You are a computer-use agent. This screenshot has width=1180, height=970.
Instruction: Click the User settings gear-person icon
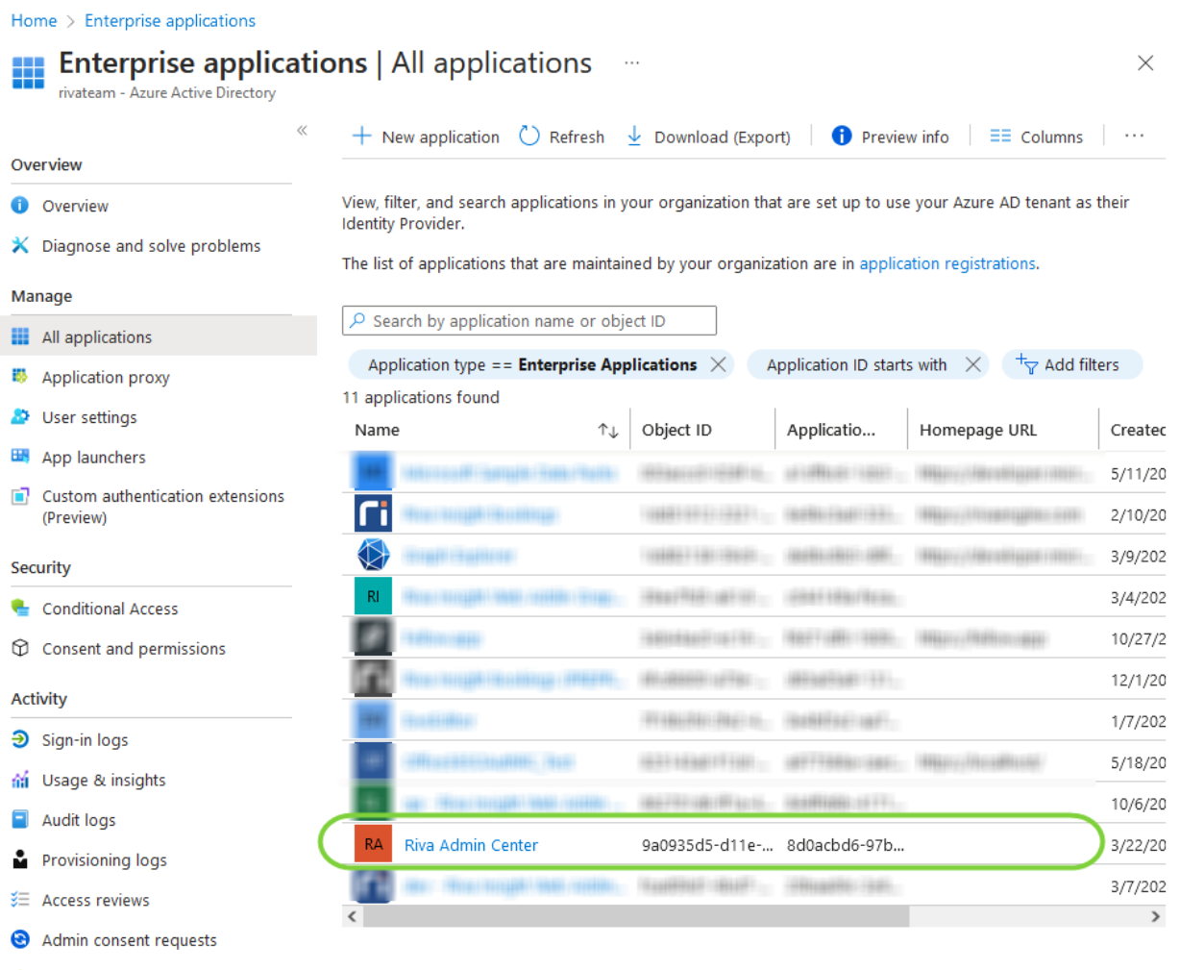20,416
